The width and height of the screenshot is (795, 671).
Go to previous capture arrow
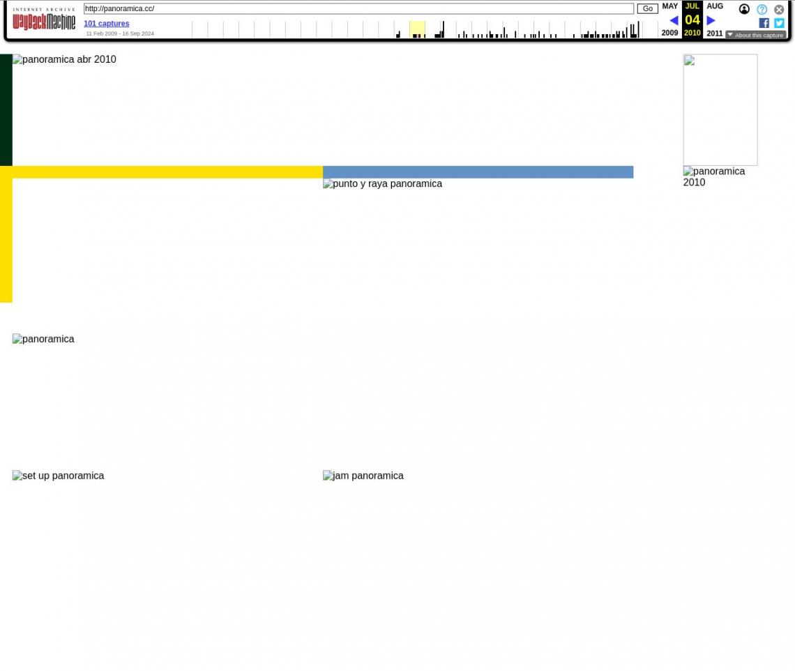coord(674,20)
